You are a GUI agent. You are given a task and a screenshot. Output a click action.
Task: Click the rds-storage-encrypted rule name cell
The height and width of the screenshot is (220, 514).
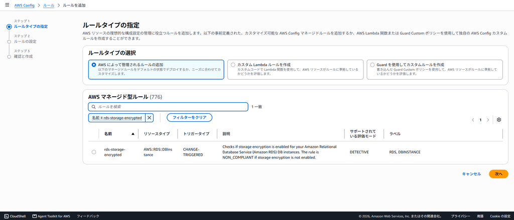114,152
